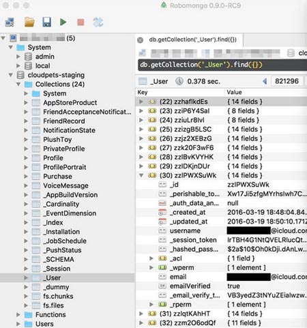Collapse the System folder in tree
307x328 pixels.
(x=11, y=47)
